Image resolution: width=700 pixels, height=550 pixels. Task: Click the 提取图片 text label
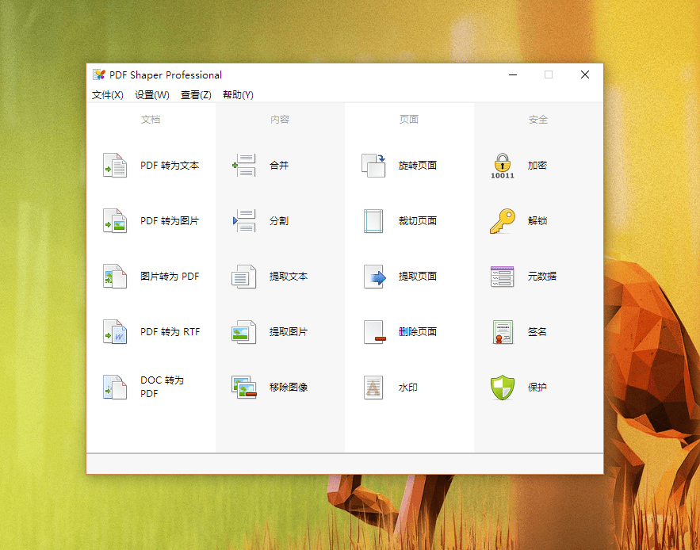(289, 332)
